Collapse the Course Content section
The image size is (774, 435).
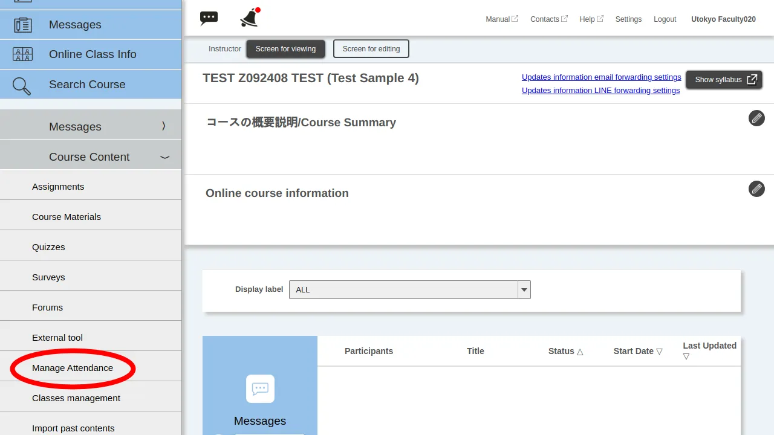tap(164, 157)
